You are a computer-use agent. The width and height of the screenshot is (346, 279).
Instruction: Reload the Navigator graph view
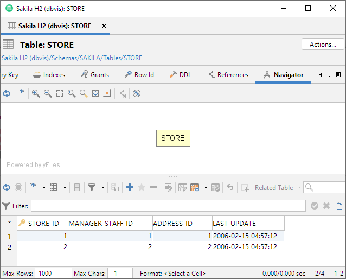6,93
